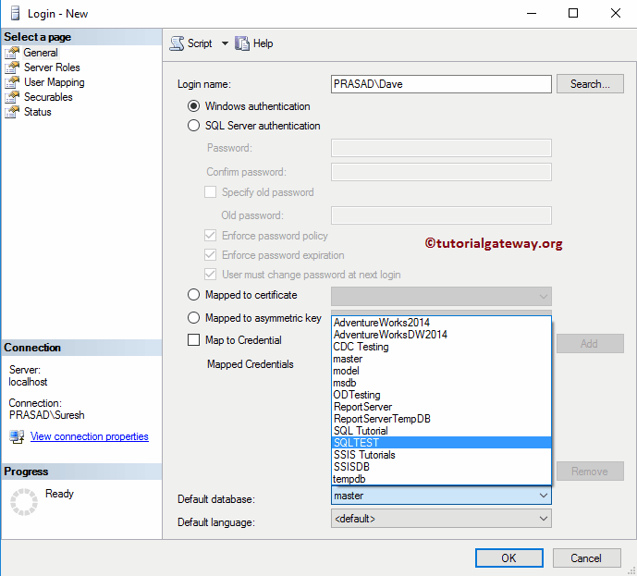637x576 pixels.
Task: Click the Remove credential button
Action: point(590,472)
